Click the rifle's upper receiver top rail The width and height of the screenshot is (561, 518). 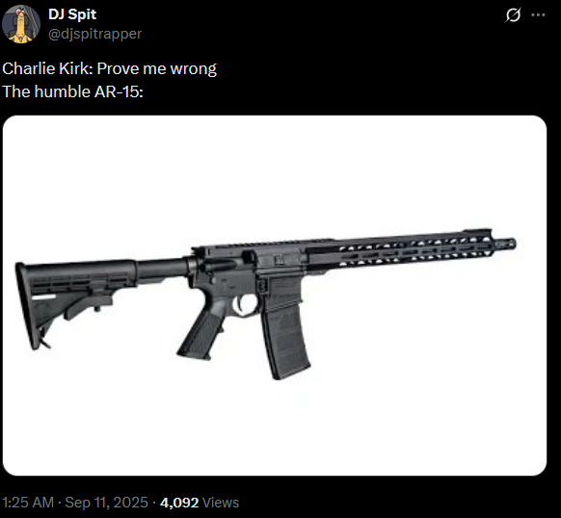click(264, 245)
